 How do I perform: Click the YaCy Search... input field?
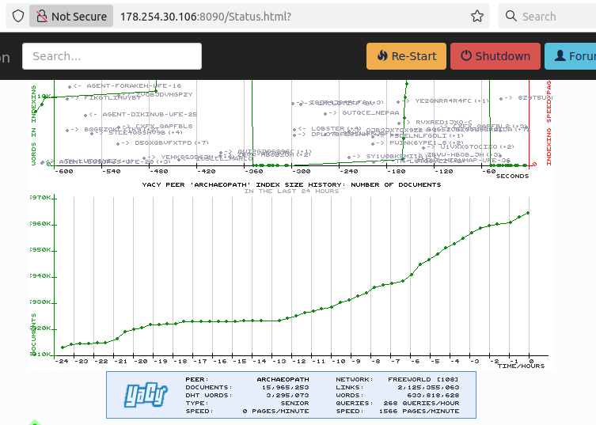[x=112, y=56]
